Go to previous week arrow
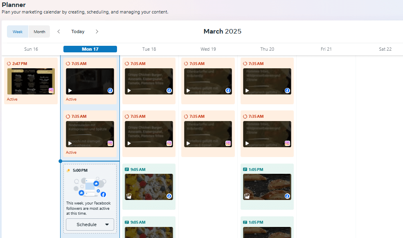The width and height of the screenshot is (403, 238). 59,31
